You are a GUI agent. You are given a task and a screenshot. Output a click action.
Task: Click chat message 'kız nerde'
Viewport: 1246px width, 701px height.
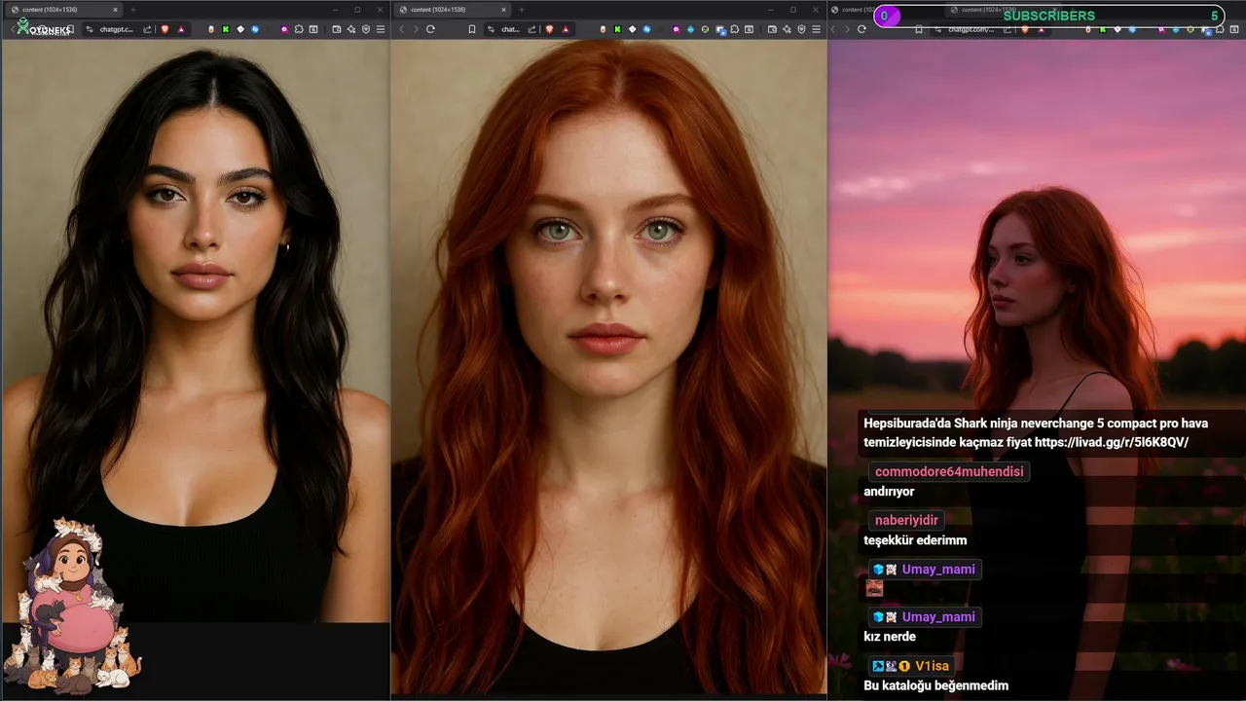point(890,637)
